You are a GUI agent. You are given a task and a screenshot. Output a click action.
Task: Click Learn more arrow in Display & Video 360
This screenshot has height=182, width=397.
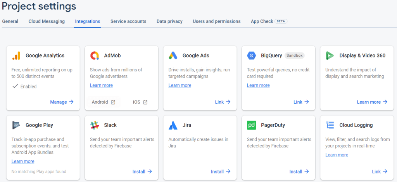point(372,102)
